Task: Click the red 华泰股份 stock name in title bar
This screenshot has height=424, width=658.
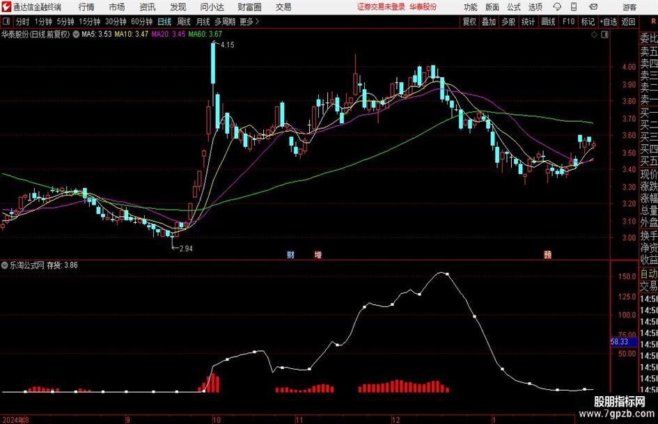Action: 423,7
